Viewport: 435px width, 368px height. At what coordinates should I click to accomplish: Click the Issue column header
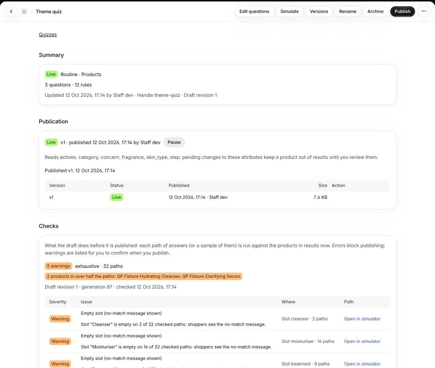(86, 302)
